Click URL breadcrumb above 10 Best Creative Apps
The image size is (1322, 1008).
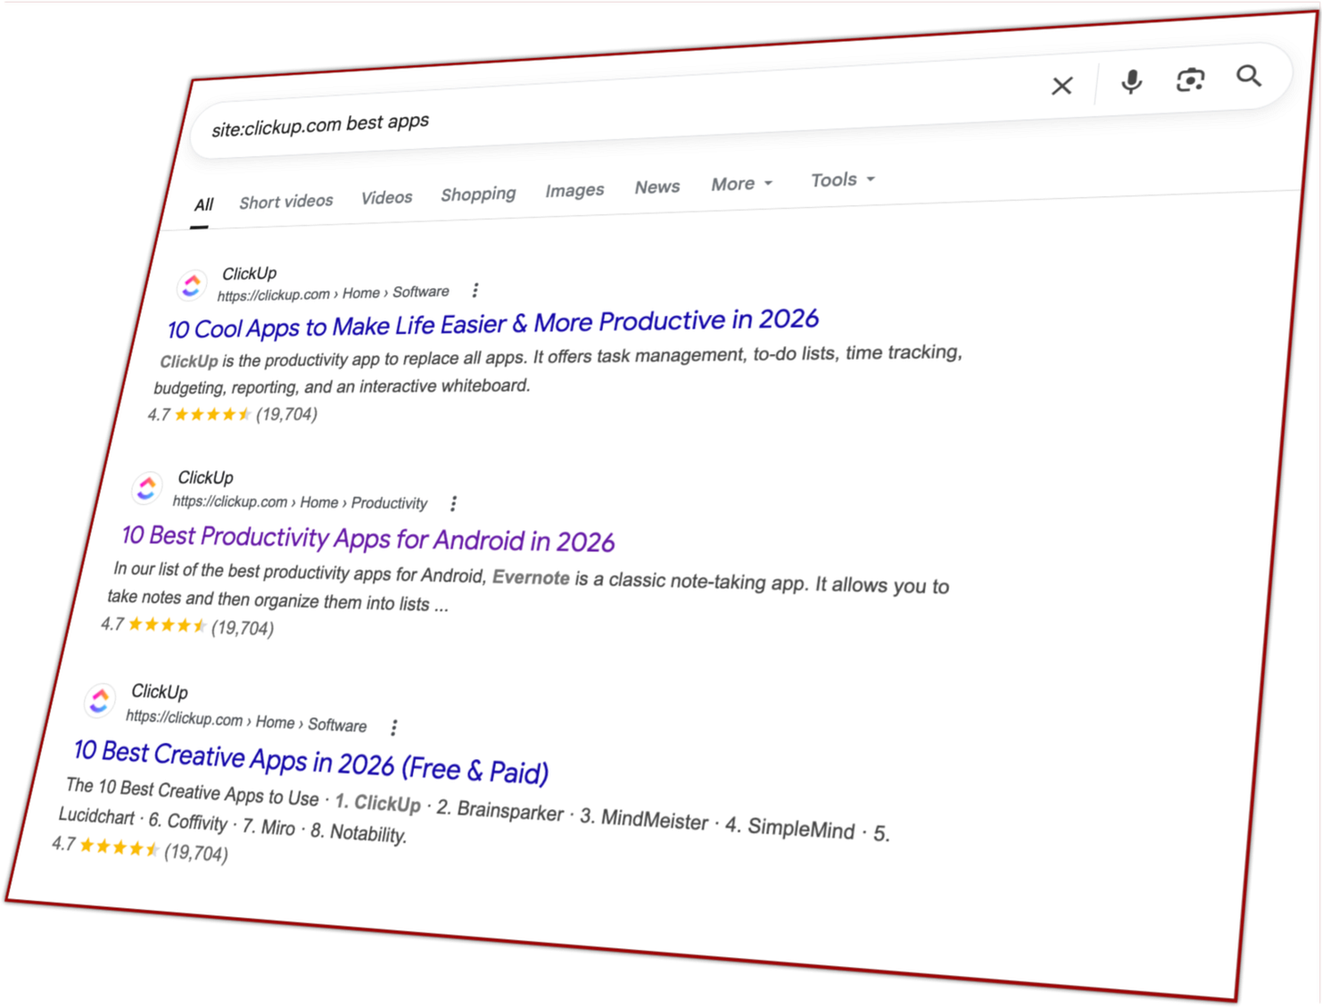pyautogui.click(x=246, y=722)
